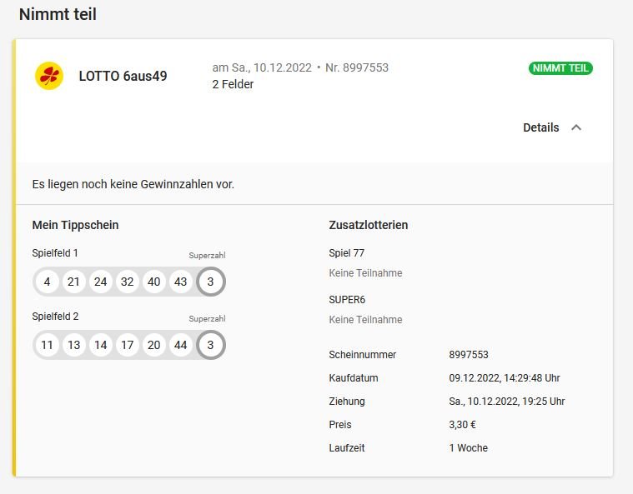Select number 32 in Spielfeld 1
Screen dimensions: 633x494
[127, 282]
